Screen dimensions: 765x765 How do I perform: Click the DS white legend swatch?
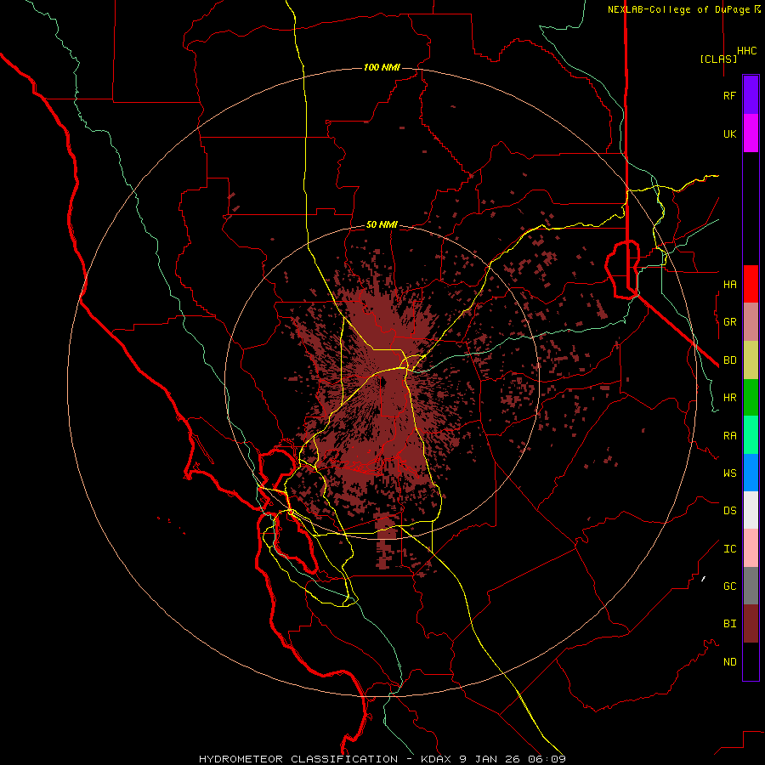point(751,510)
